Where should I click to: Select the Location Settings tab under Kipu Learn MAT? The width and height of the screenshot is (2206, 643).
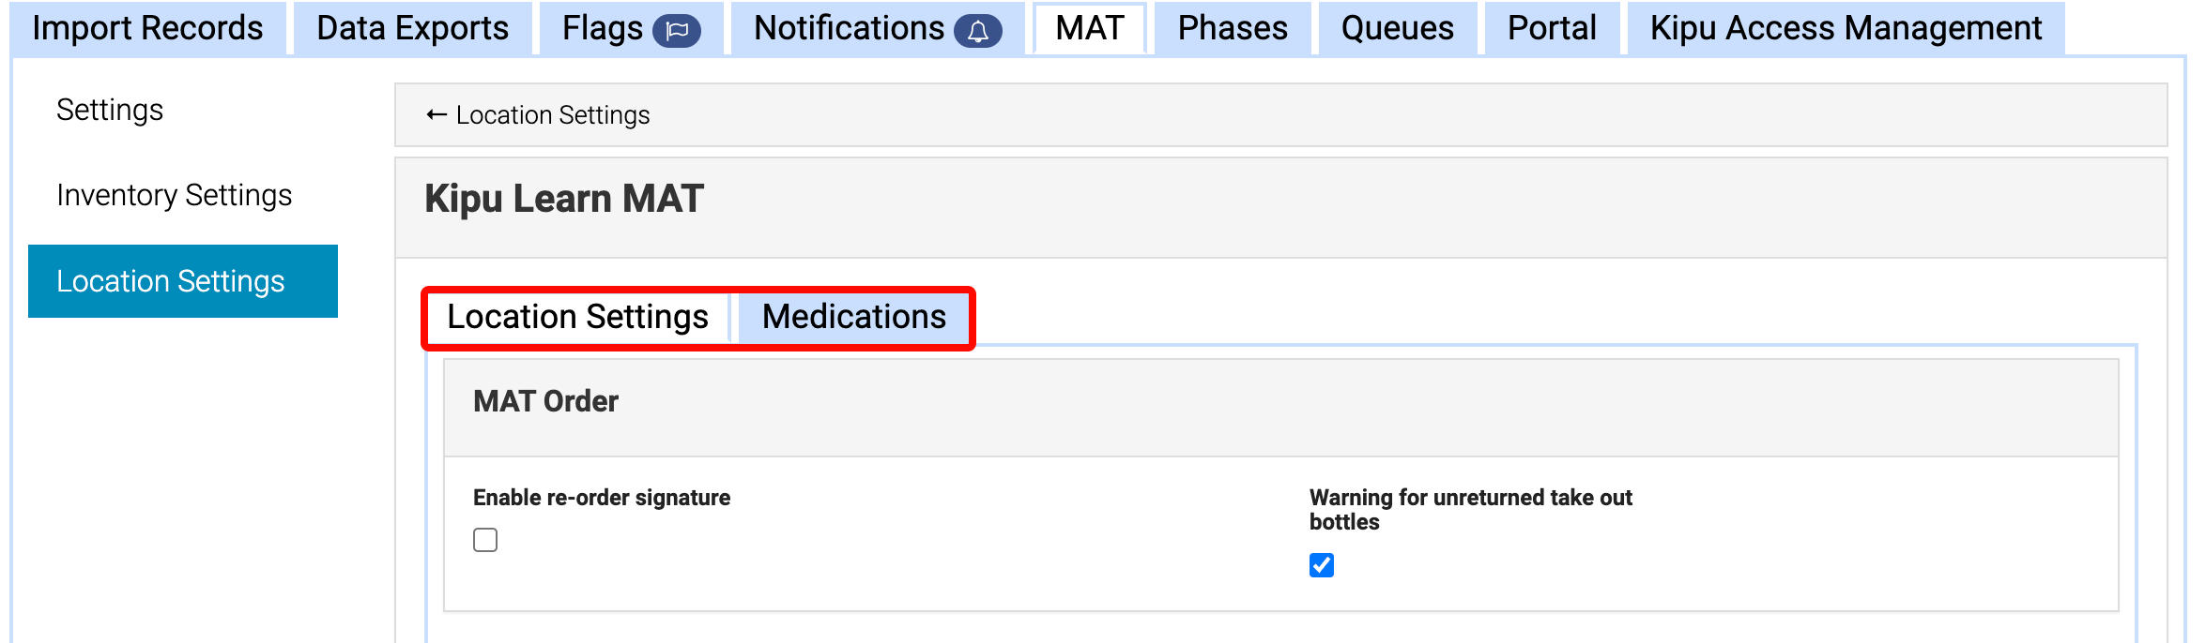(x=576, y=317)
